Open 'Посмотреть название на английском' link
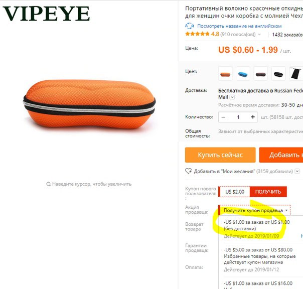The image size is (303, 289). point(239,26)
